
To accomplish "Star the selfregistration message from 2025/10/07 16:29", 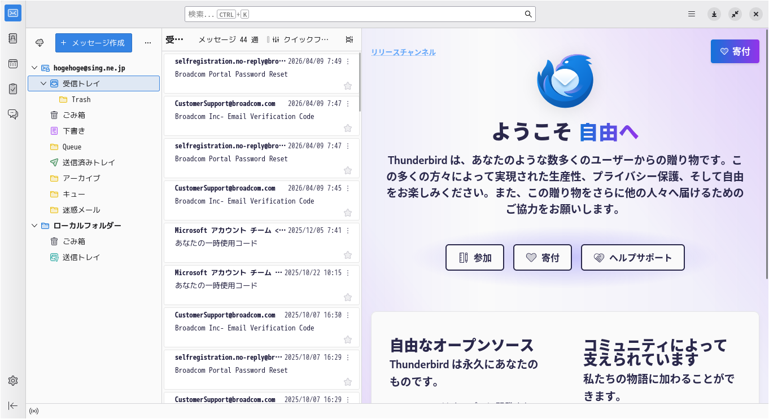I will tap(348, 382).
